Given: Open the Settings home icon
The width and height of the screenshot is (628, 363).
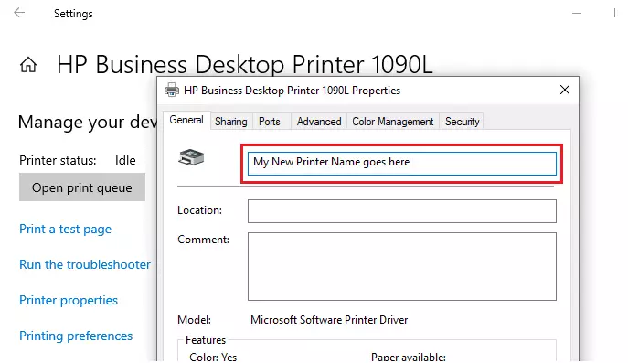Looking at the screenshot, I should (28, 65).
